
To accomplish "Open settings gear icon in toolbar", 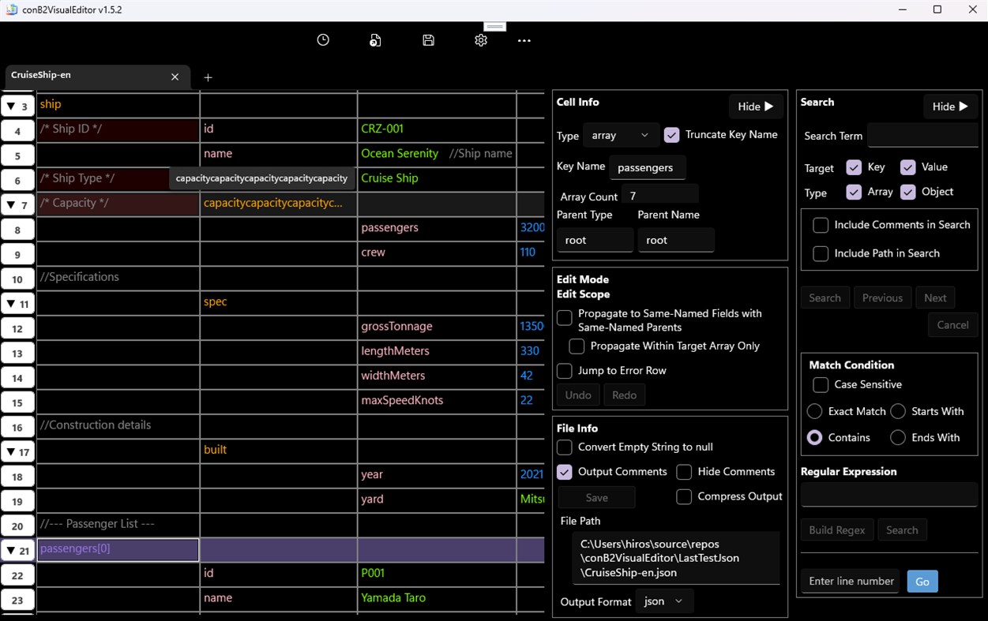I will pyautogui.click(x=481, y=40).
